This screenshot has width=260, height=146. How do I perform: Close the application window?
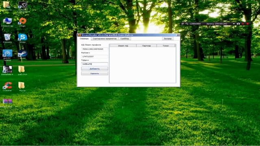(178, 35)
